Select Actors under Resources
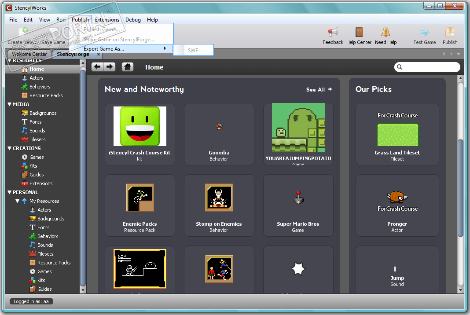The width and height of the screenshot is (470, 315). tap(36, 78)
